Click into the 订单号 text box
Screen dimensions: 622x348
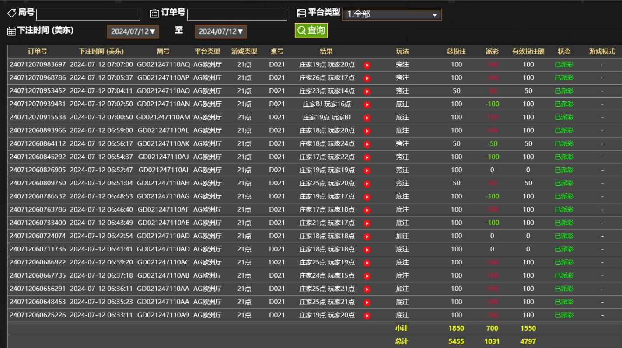237,15
